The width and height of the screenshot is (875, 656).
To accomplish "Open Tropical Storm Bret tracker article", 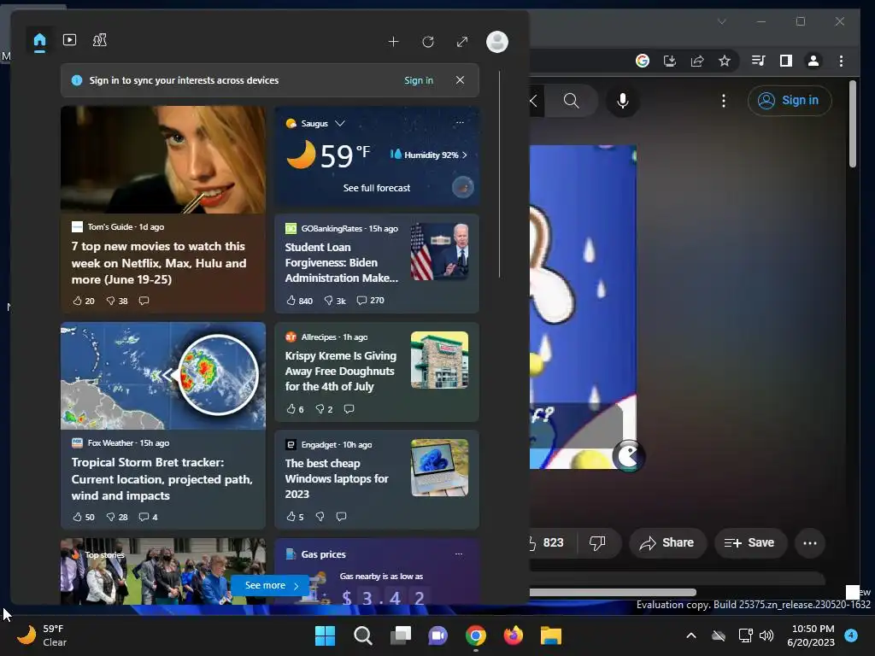I will (161, 478).
